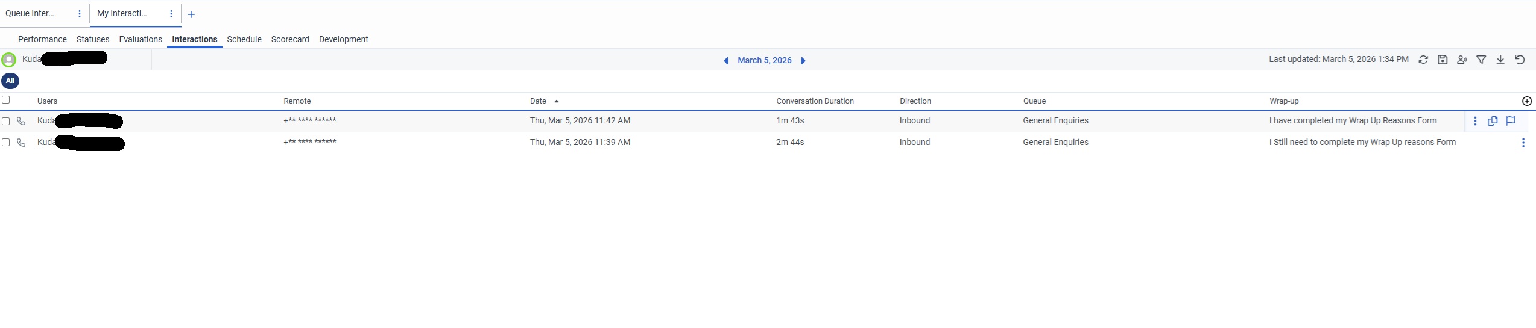Screen dimensions: 1536x328
Task: Check the box for the 11:39 AM interaction
Action: (x=6, y=143)
